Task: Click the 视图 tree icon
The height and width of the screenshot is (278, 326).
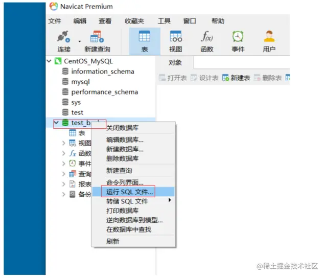Action: 73,143
